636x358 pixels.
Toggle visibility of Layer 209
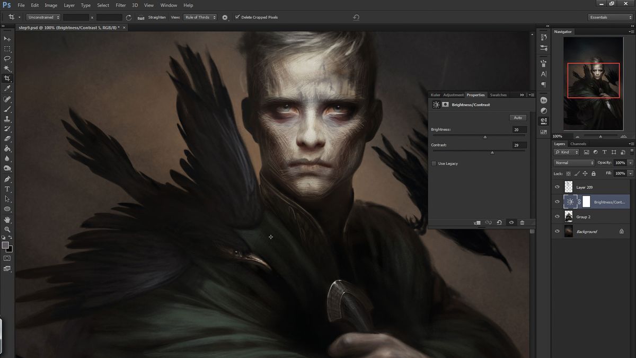[557, 187]
